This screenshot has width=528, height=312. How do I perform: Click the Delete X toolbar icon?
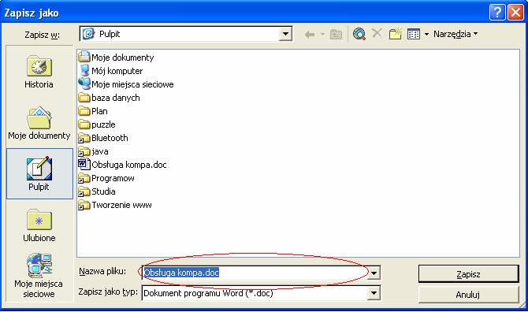pyautogui.click(x=377, y=33)
